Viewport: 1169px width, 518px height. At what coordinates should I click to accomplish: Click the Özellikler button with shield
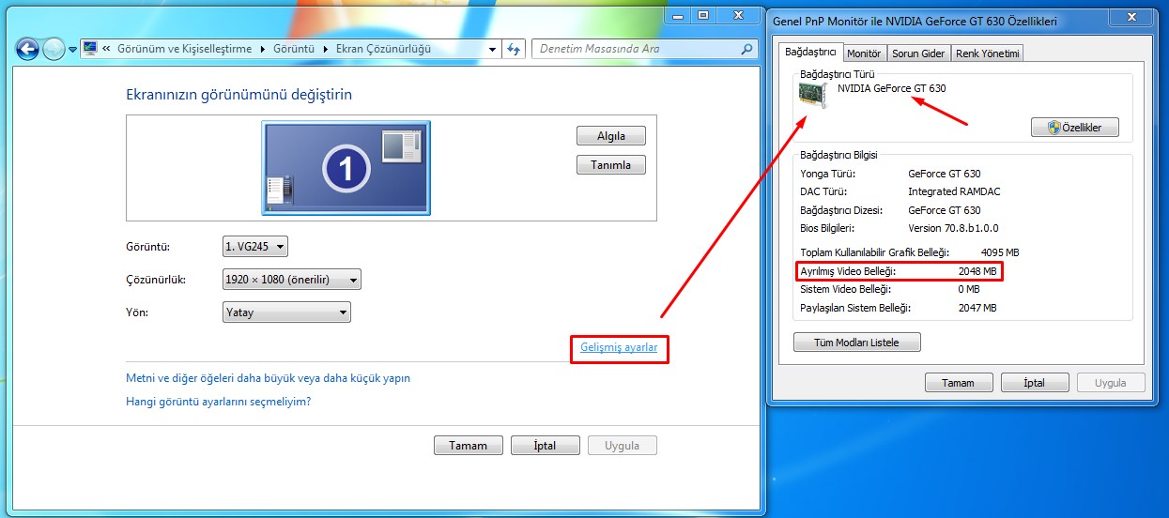coord(1074,127)
